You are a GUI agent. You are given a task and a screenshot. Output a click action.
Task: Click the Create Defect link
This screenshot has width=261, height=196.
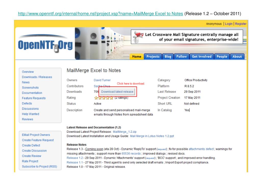click(x=31, y=145)
